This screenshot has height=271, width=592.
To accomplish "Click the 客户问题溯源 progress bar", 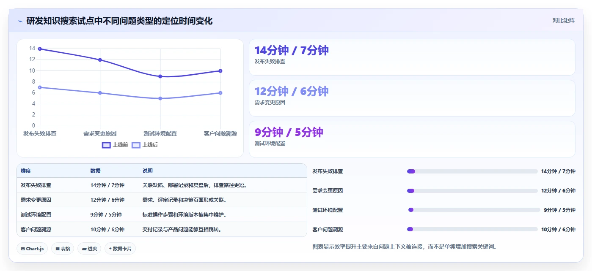I will (472, 229).
